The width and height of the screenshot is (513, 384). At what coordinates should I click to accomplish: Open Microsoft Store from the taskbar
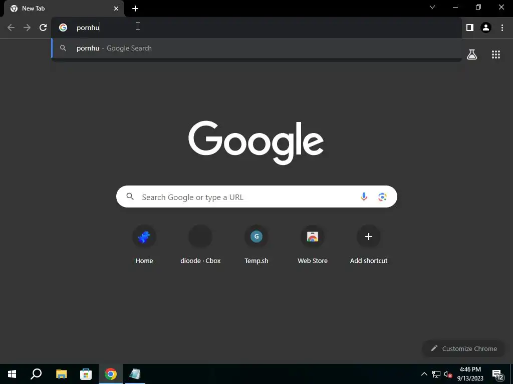click(86, 374)
